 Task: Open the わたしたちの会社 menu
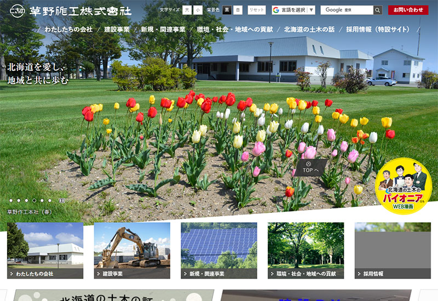click(x=68, y=30)
